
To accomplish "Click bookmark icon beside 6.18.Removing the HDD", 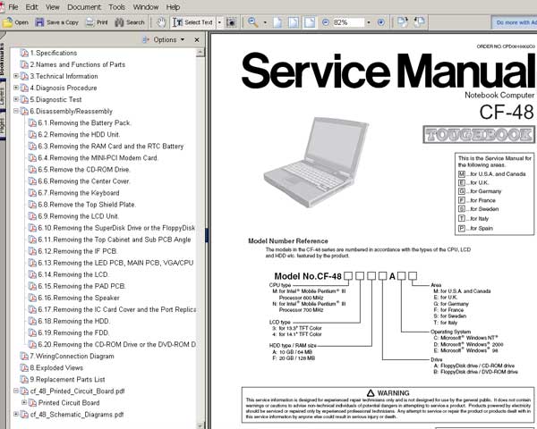I will pyautogui.click(x=32, y=321).
